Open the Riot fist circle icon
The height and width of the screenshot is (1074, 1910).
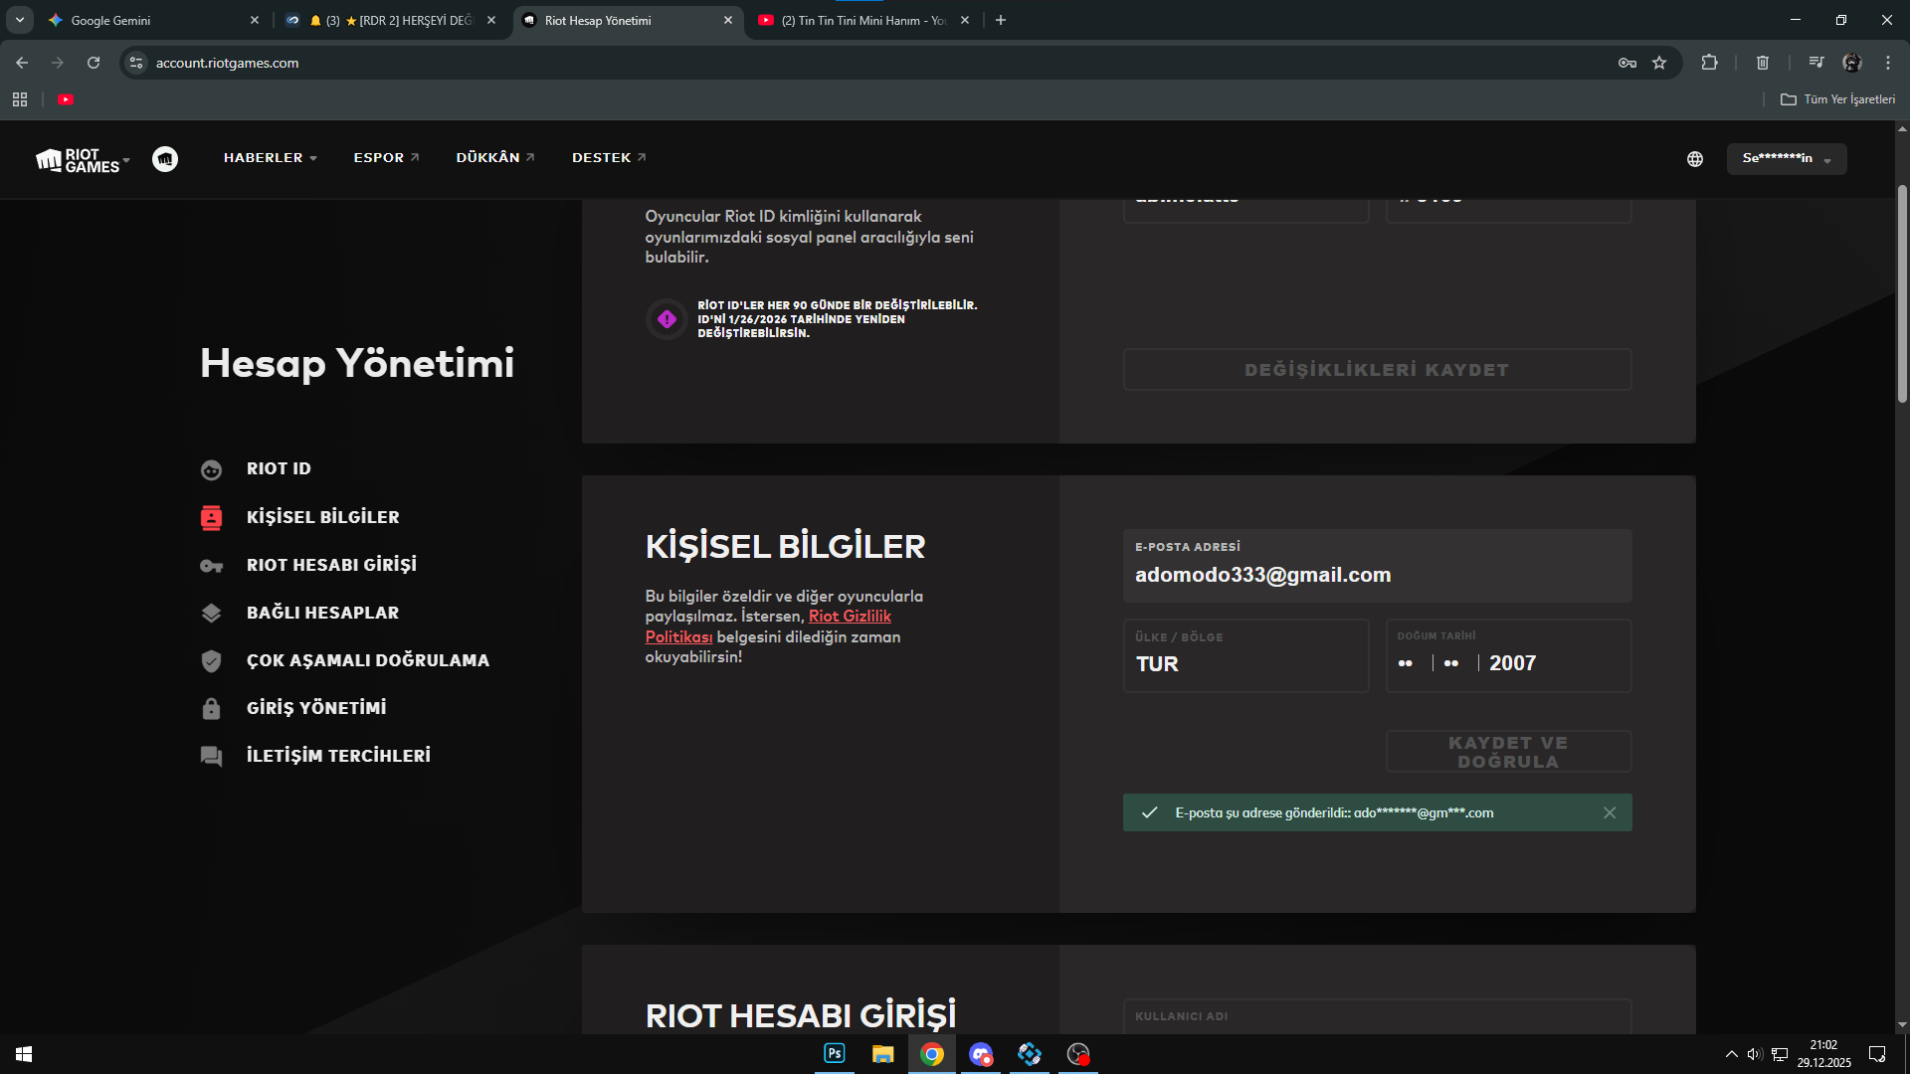click(x=165, y=159)
